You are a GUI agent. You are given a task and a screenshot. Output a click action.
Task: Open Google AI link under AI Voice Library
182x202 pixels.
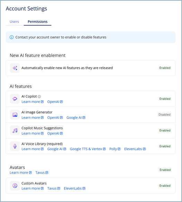pos(57,149)
